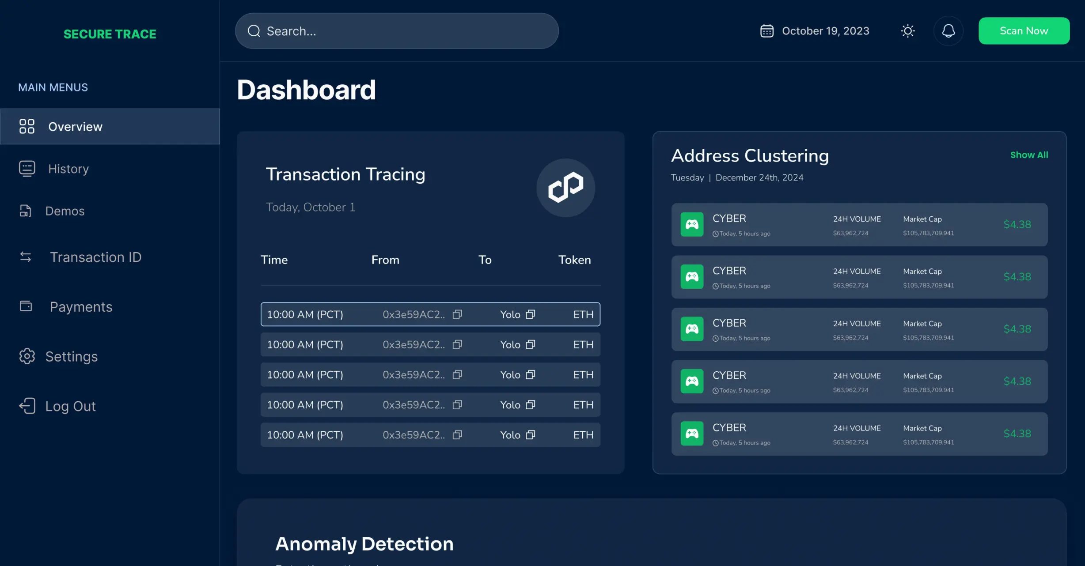
Task: Click the copy icon next to 0x3e59AC2 sender address
Action: click(458, 313)
